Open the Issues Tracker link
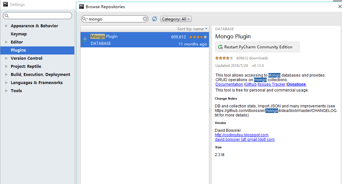Viewport: 342px width, 184px height. (272, 84)
